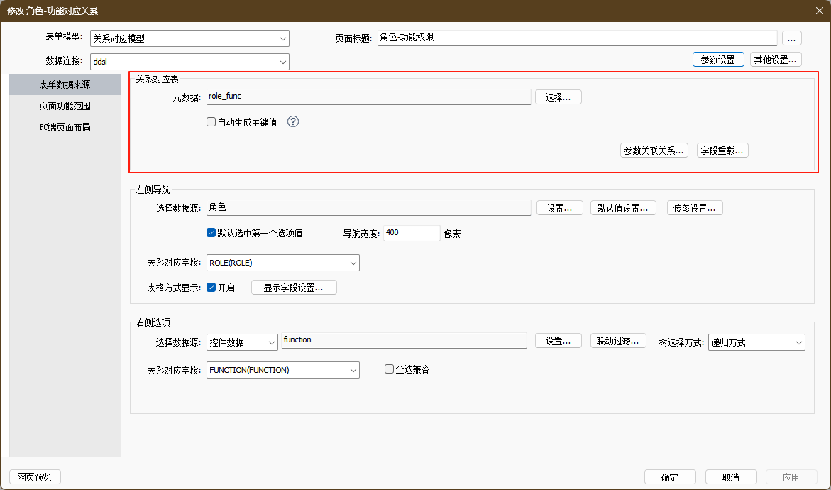Uncheck 默认选中第一个选项值 checkbox
Image resolution: width=831 pixels, height=490 pixels.
pos(211,233)
